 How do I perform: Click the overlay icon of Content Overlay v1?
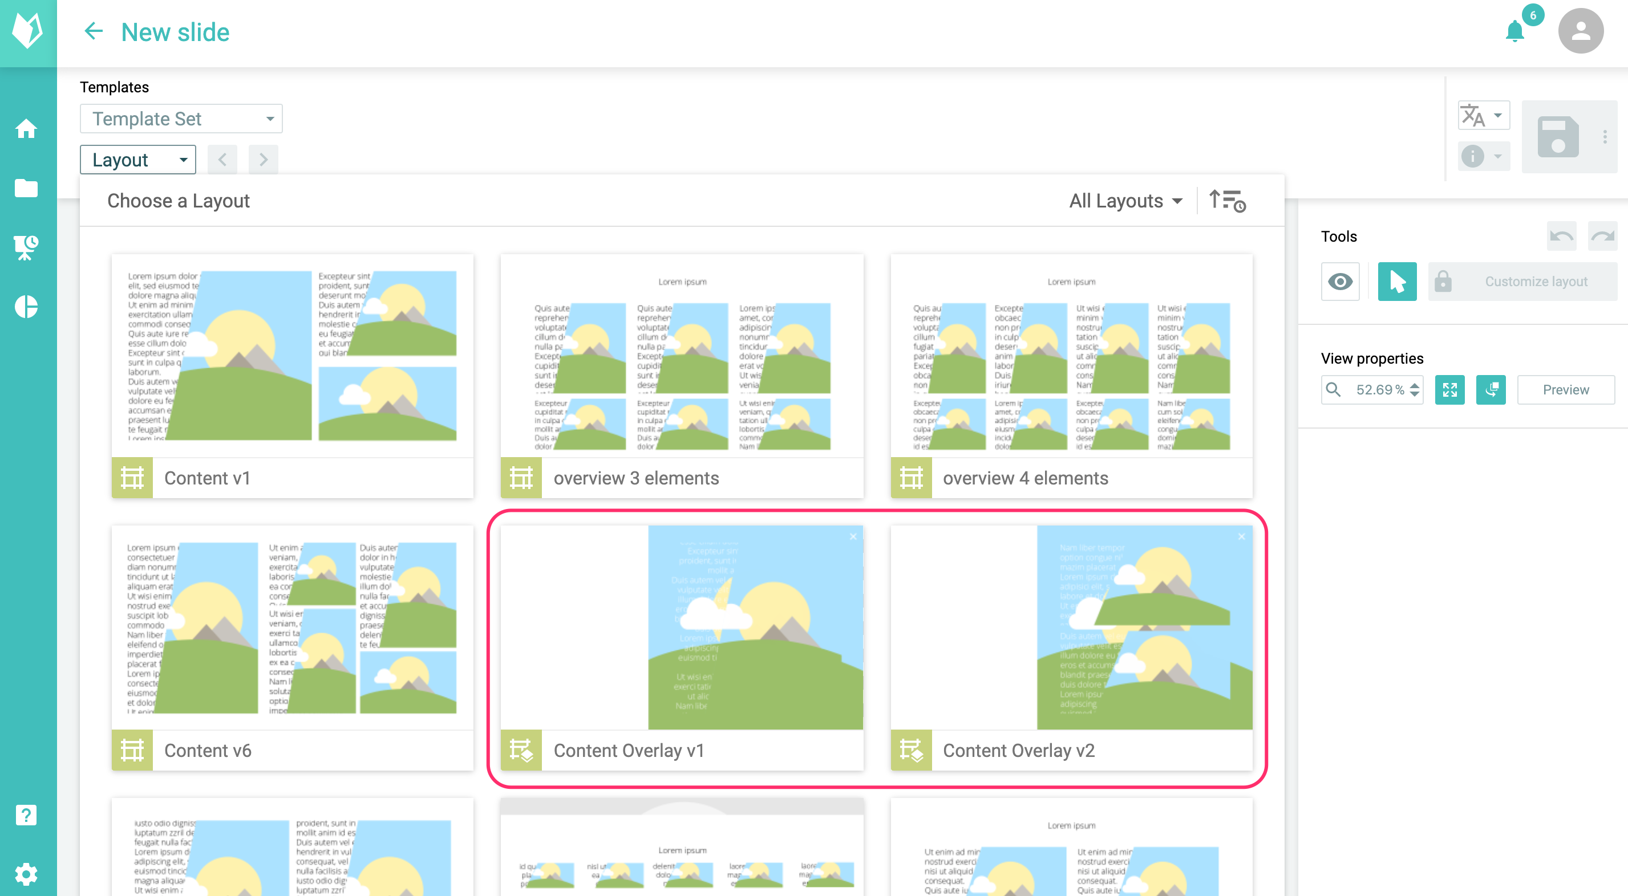coord(521,750)
